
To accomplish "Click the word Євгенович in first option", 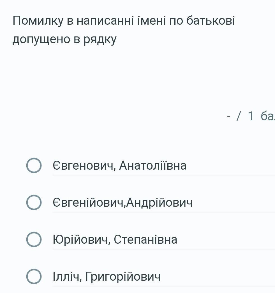I will (x=83, y=165).
